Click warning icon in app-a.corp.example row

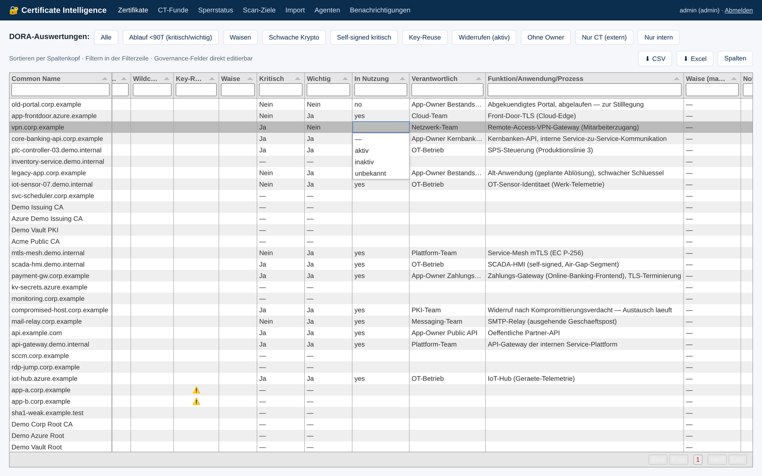(x=196, y=390)
